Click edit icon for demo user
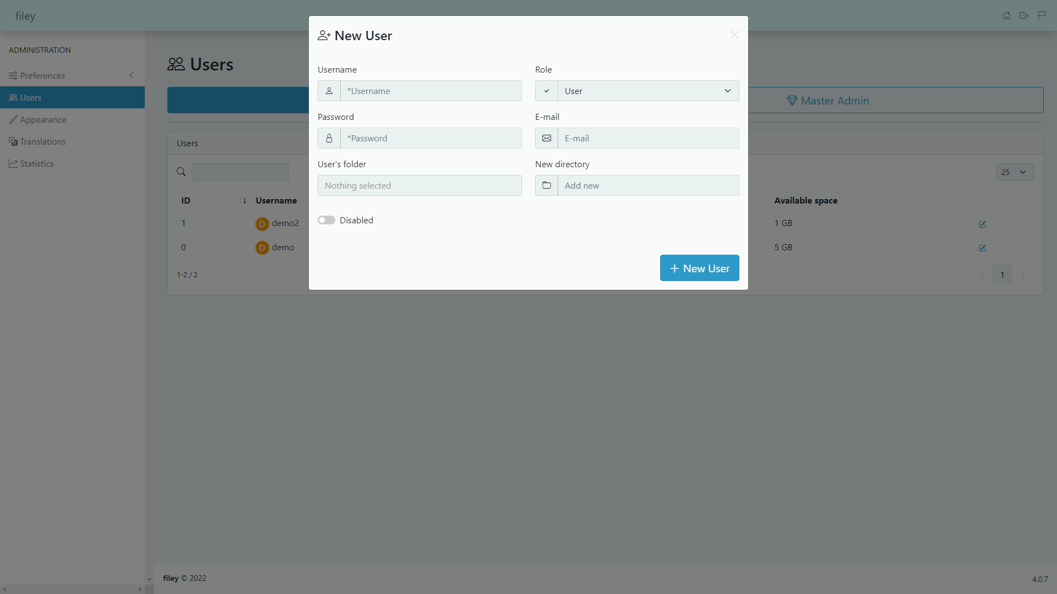1057x594 pixels. click(x=983, y=248)
